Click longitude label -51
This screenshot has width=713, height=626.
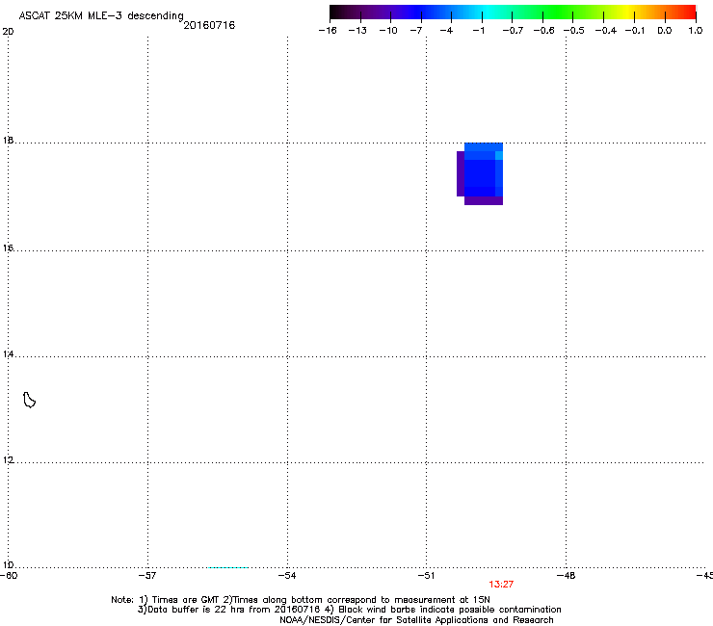426,576
